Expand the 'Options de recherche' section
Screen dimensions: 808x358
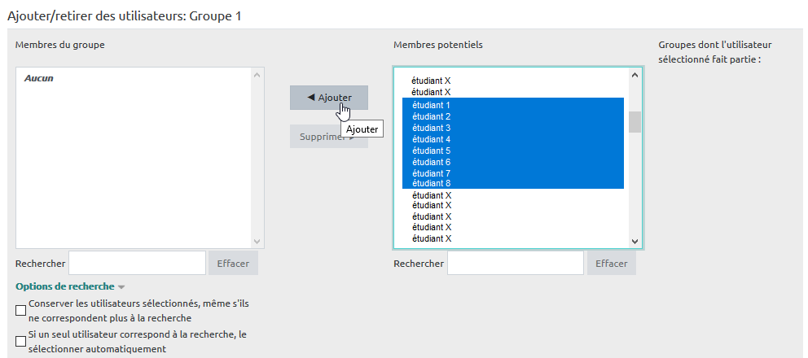tap(64, 286)
